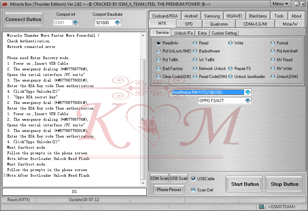Select Read Code(SIM) radio button

point(195,77)
